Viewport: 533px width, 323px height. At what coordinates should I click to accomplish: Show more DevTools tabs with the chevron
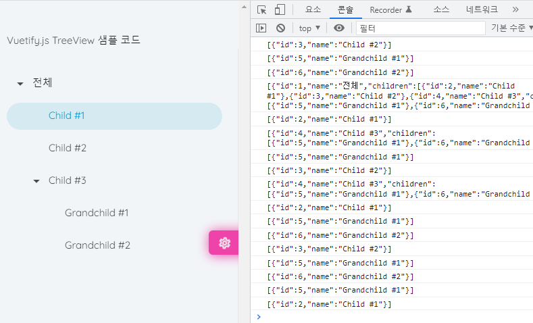[x=516, y=9]
